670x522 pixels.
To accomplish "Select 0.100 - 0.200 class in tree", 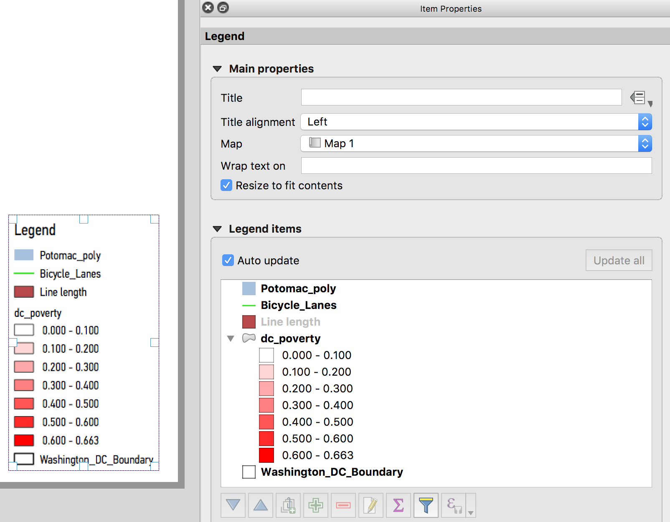I will (317, 372).
